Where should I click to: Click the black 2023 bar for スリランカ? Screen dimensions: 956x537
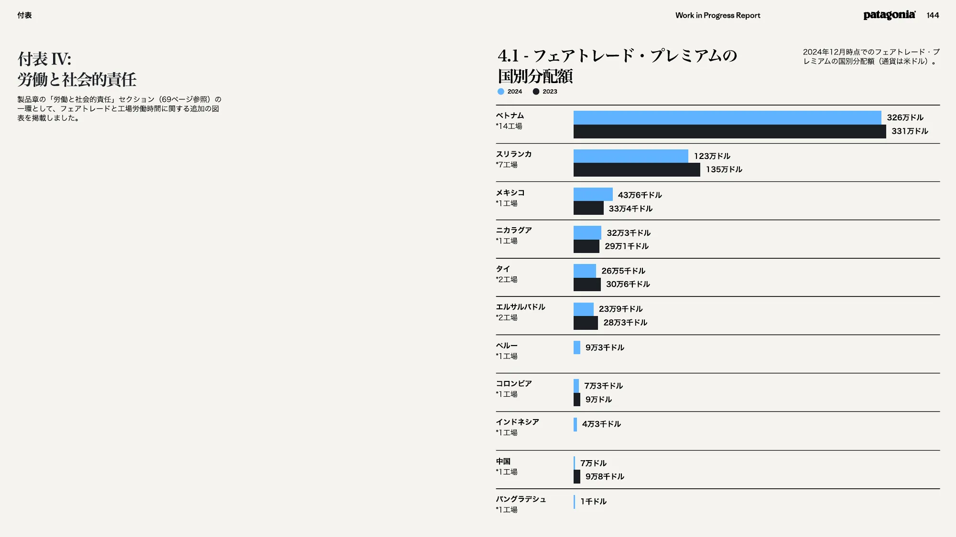click(636, 169)
